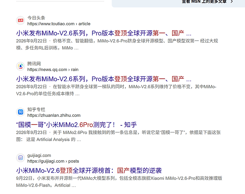This screenshot has width=245, height=194.
Task: Click the Toutiao snippet starting '价格不变、智能翻倍'
Action: click(x=117, y=44)
